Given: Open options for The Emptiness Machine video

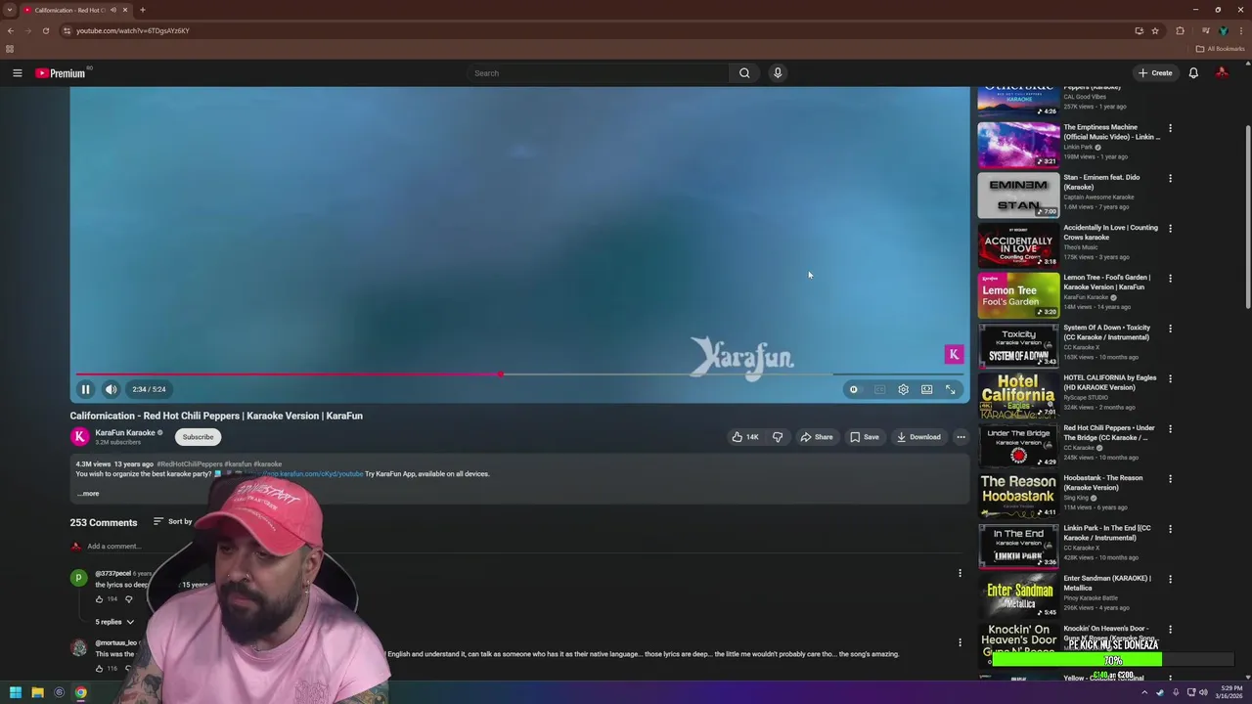Looking at the screenshot, I should coord(1170,128).
